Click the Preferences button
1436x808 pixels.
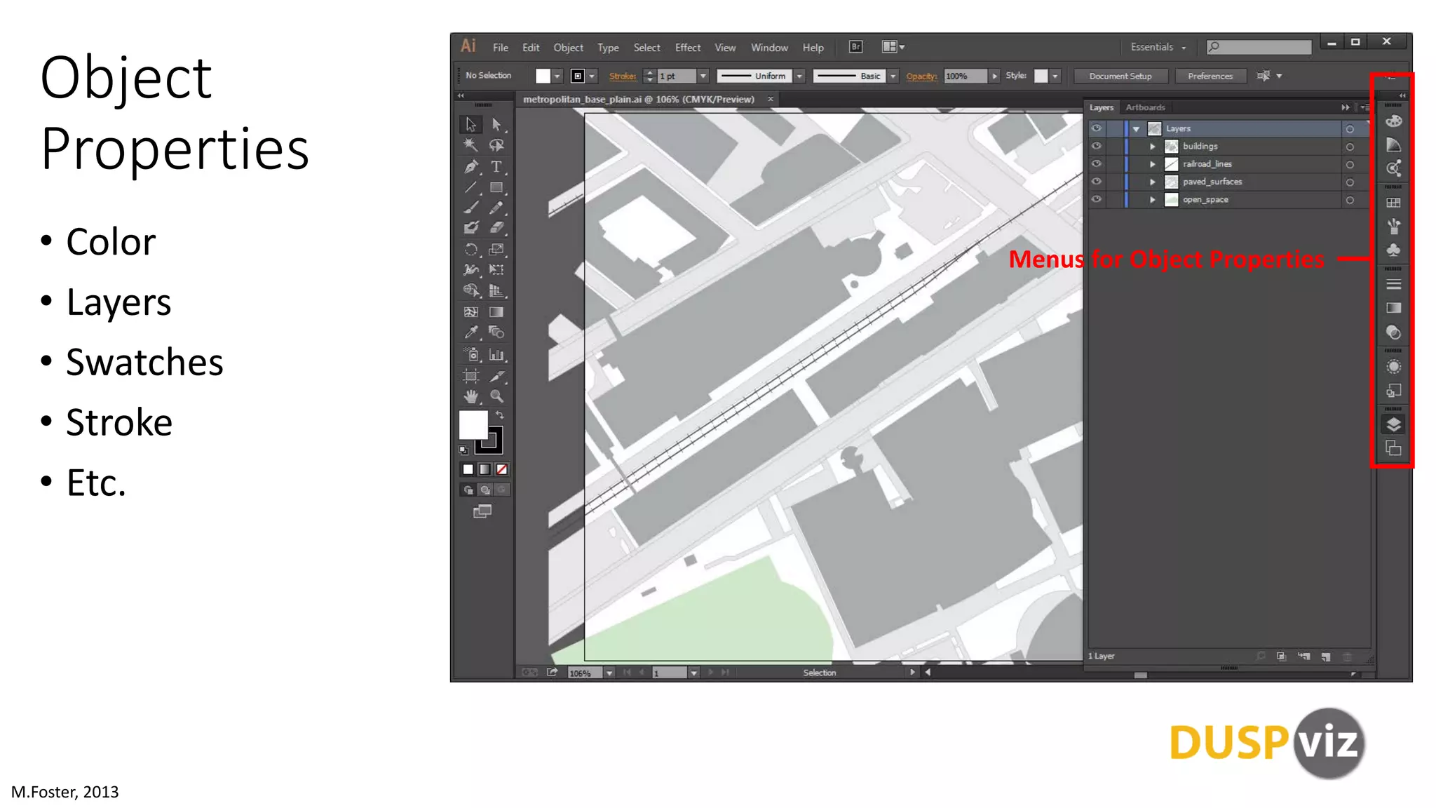[x=1210, y=76]
